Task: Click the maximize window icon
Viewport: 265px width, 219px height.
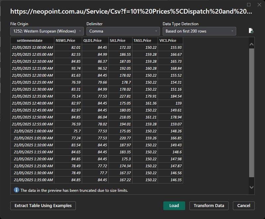Action: 249,5
